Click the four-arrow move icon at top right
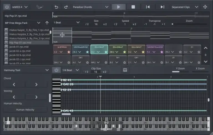 coord(205,7)
